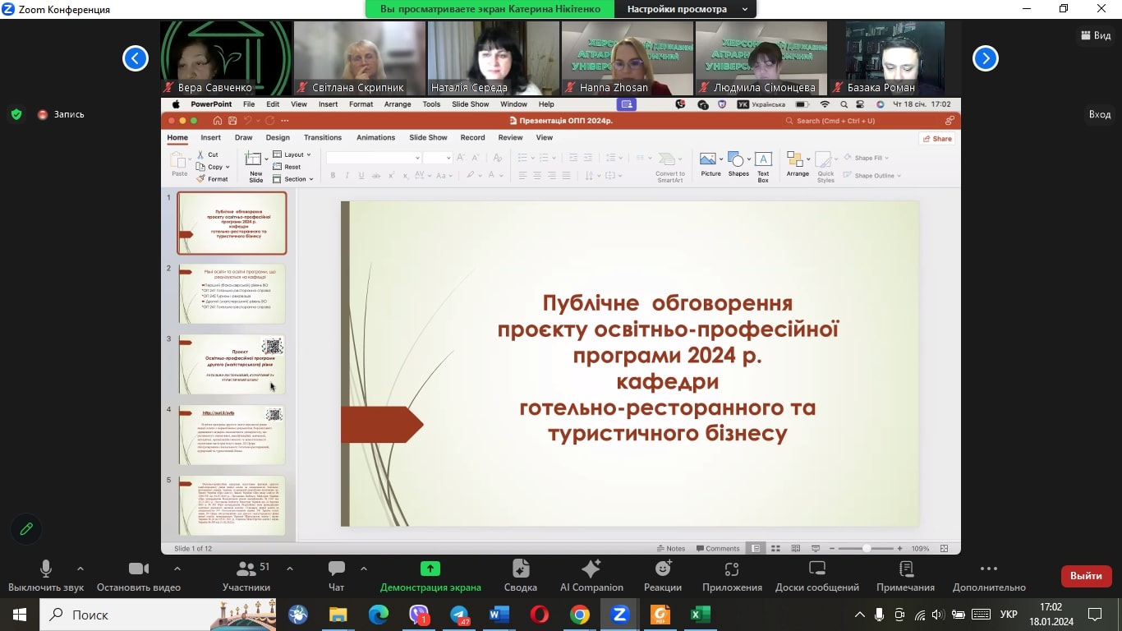Open the Section dropdown
The width and height of the screenshot is (1122, 631).
pos(293,179)
